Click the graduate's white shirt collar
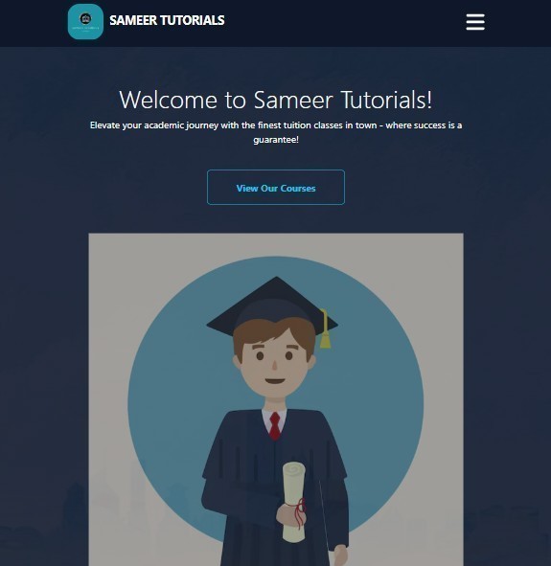This screenshot has width=551, height=566. point(274,419)
